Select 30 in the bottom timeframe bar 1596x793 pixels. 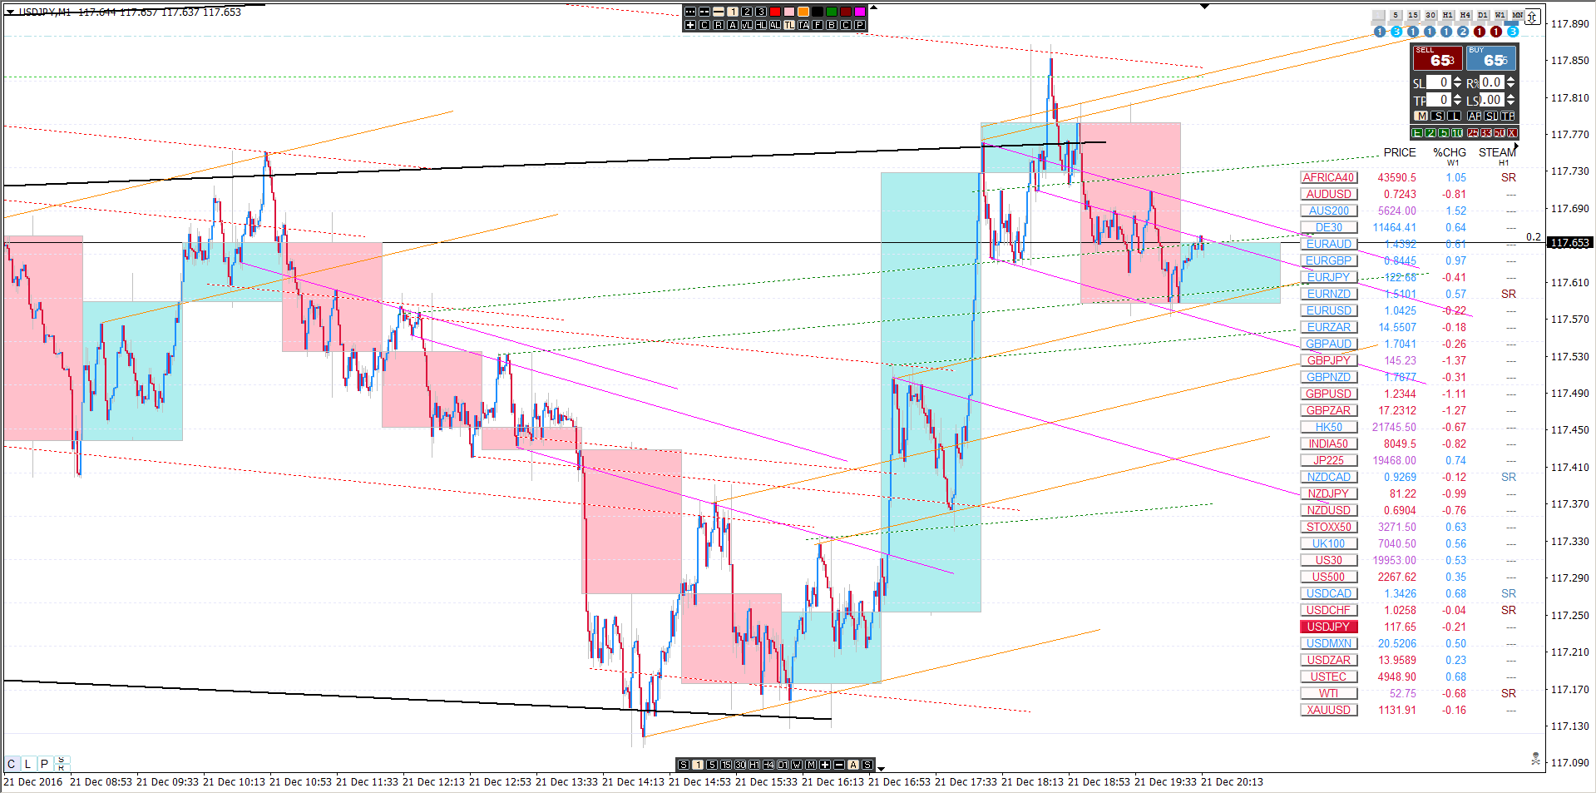[740, 765]
